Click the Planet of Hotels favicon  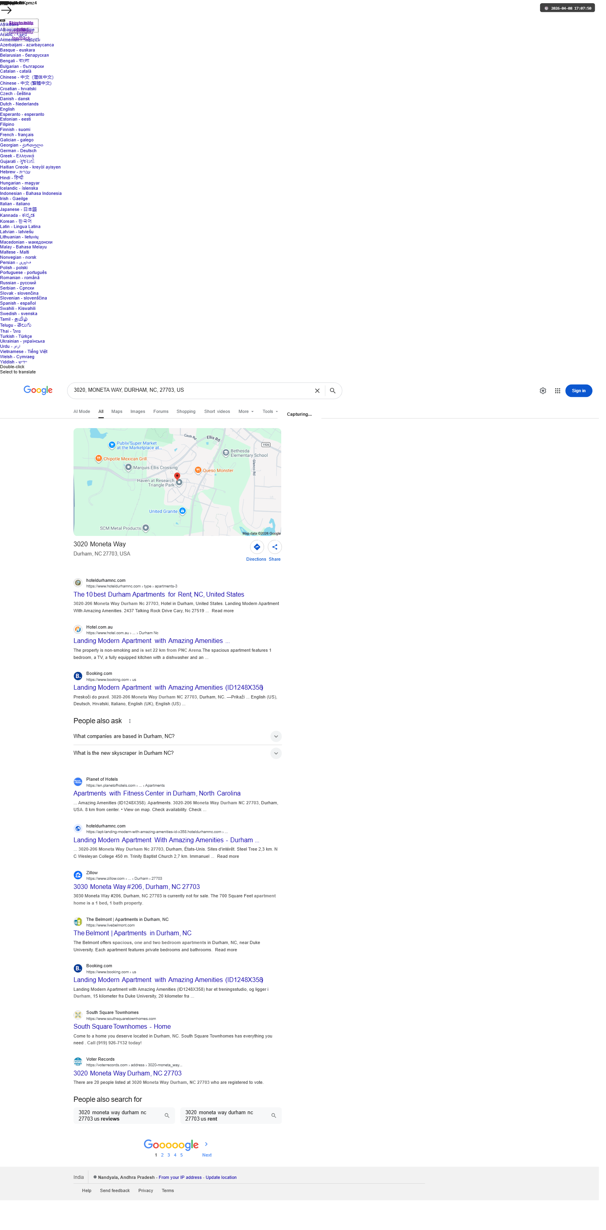[x=78, y=782]
